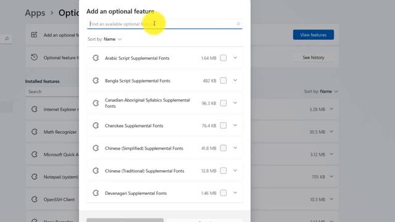Check the Canadian Aboriginal Syllabics Fonts checkbox
This screenshot has height=222, width=395.
(x=223, y=103)
